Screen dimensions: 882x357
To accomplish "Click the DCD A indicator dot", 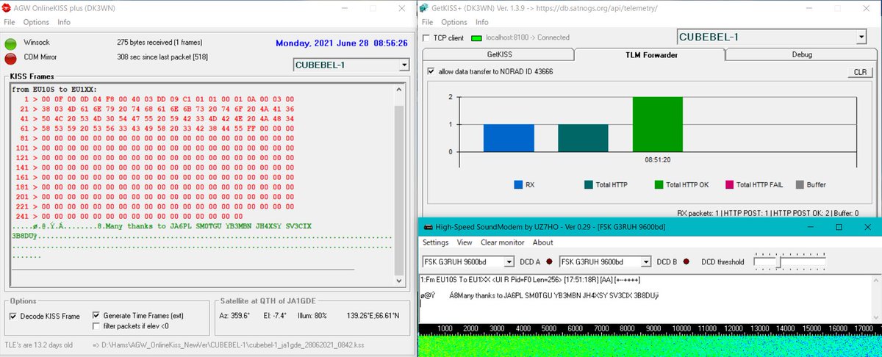I will point(548,262).
